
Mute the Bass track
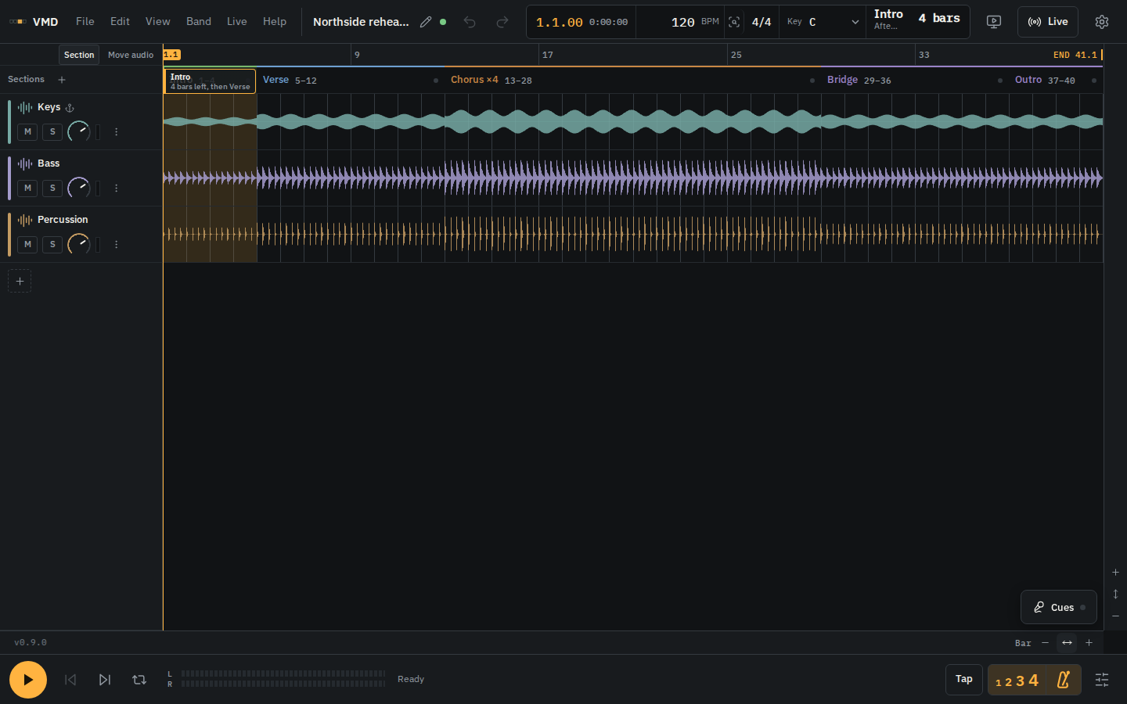[x=27, y=189]
